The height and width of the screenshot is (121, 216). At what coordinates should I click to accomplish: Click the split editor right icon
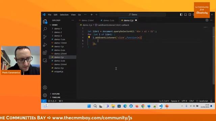[x=207, y=20]
